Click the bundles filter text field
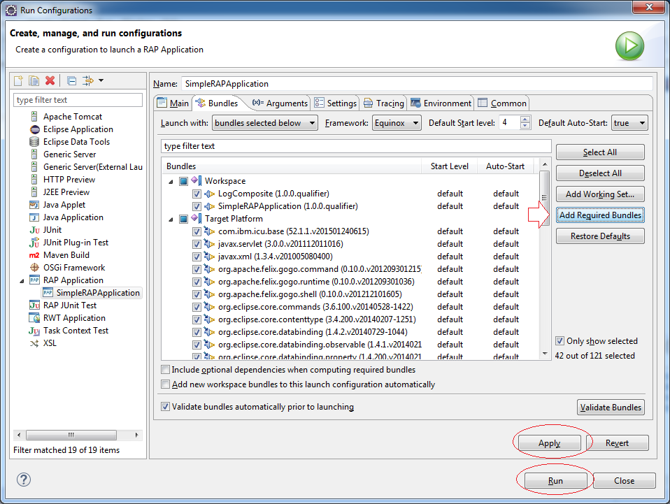The width and height of the screenshot is (670, 504). pyautogui.click(x=356, y=146)
